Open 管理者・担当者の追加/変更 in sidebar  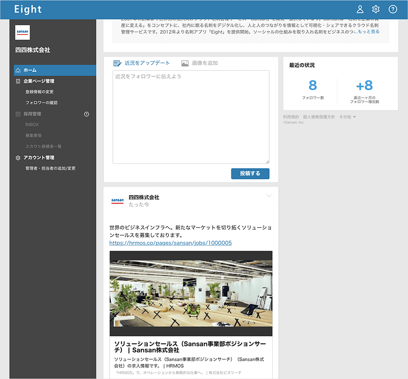click(x=50, y=168)
